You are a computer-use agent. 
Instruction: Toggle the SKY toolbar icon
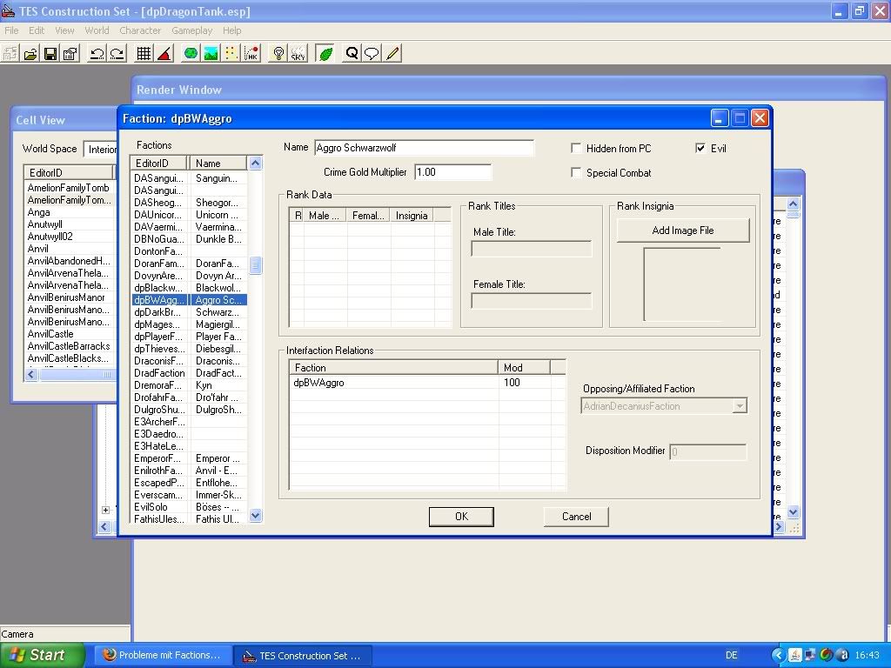click(298, 54)
